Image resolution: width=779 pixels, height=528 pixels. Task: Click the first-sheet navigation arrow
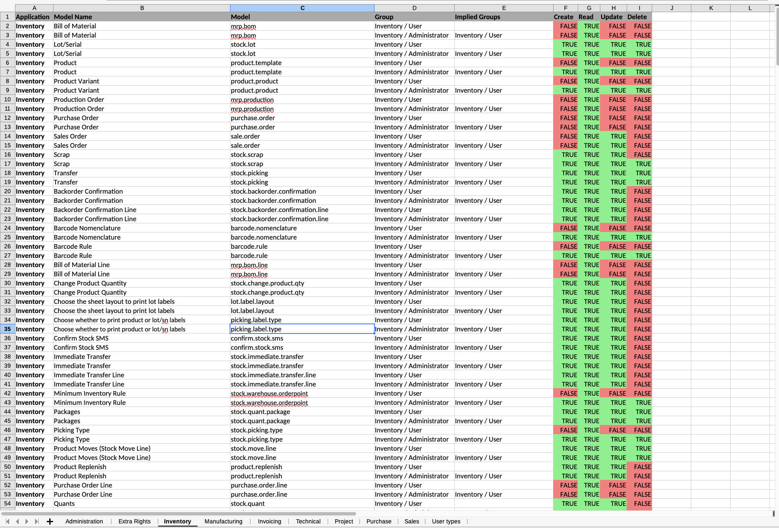[x=7, y=521]
